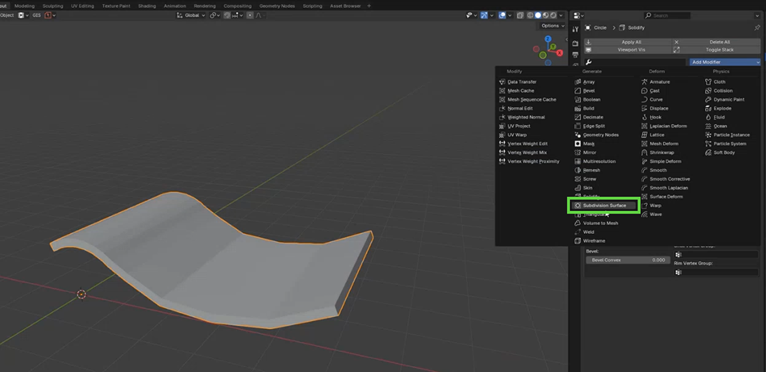The height and width of the screenshot is (372, 766).
Task: Switch to solid viewport shading
Action: tap(538, 15)
